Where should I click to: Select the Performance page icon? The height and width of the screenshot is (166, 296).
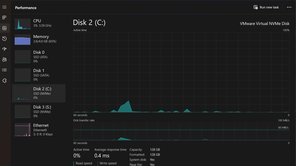click(4, 28)
